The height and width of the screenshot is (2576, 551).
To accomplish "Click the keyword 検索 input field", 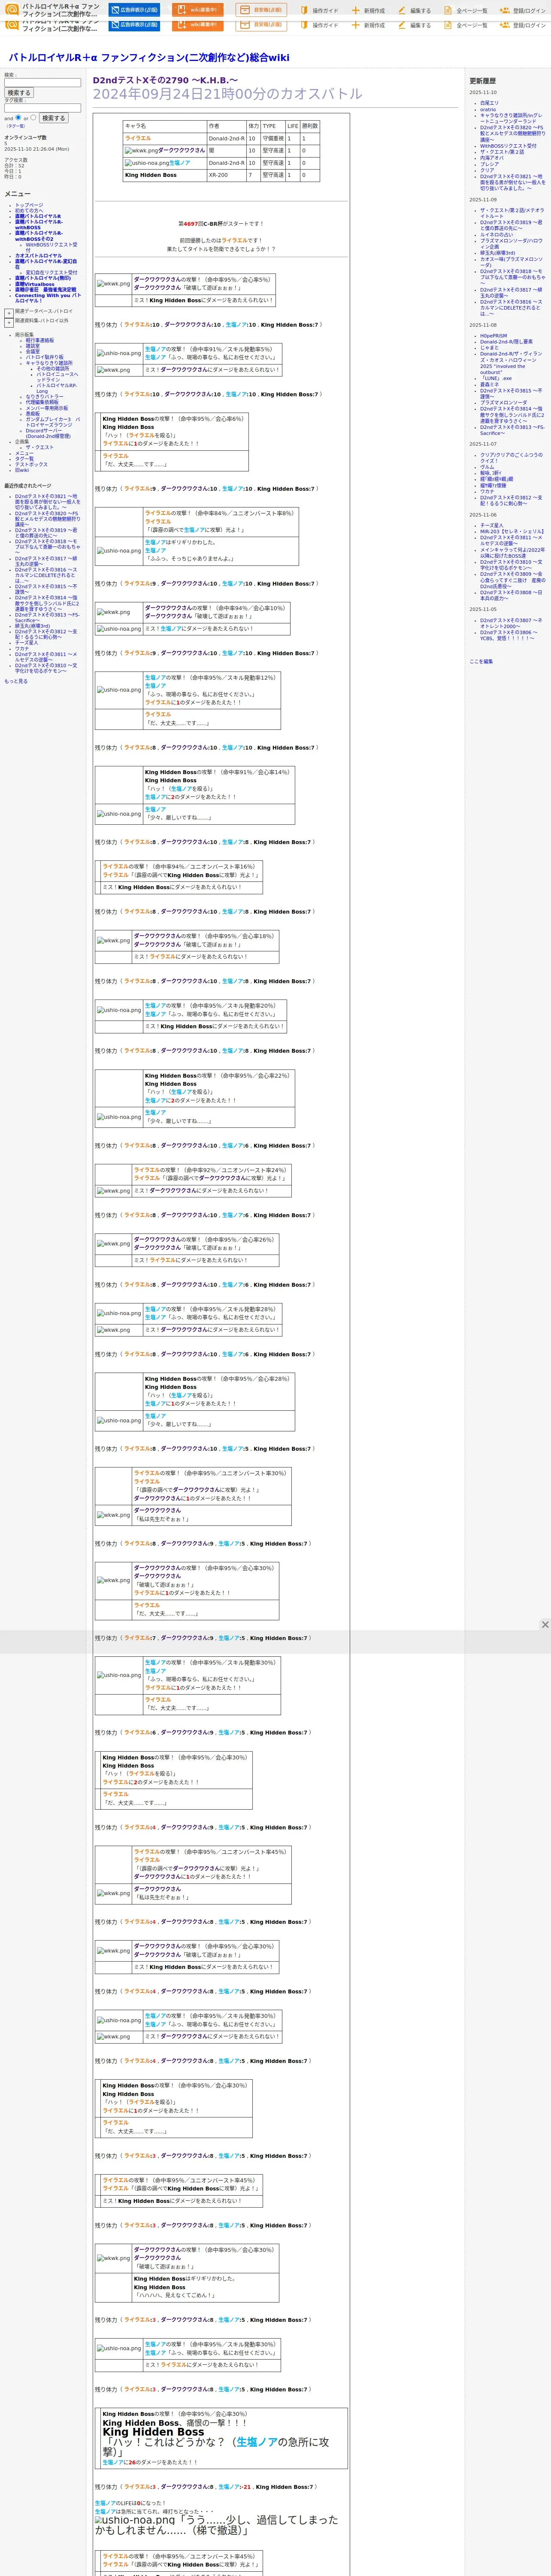I will click(42, 83).
